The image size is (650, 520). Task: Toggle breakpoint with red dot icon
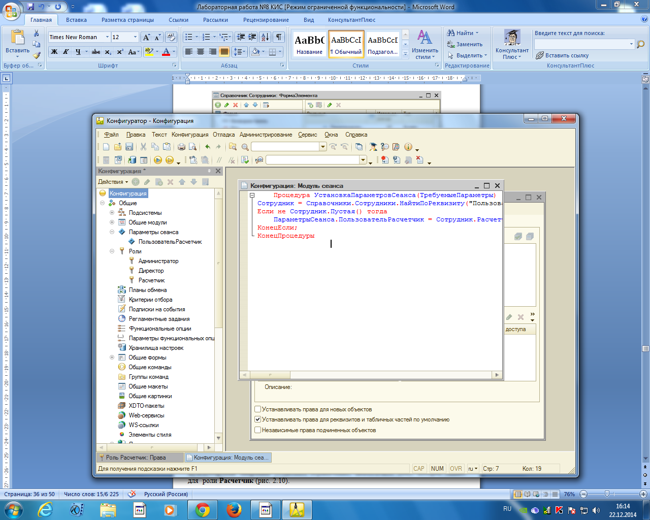tap(384, 160)
